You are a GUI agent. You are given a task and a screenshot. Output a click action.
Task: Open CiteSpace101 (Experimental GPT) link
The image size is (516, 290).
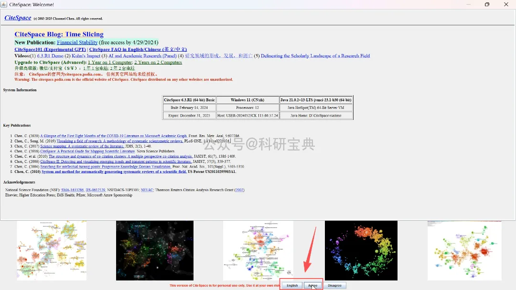coord(50,49)
